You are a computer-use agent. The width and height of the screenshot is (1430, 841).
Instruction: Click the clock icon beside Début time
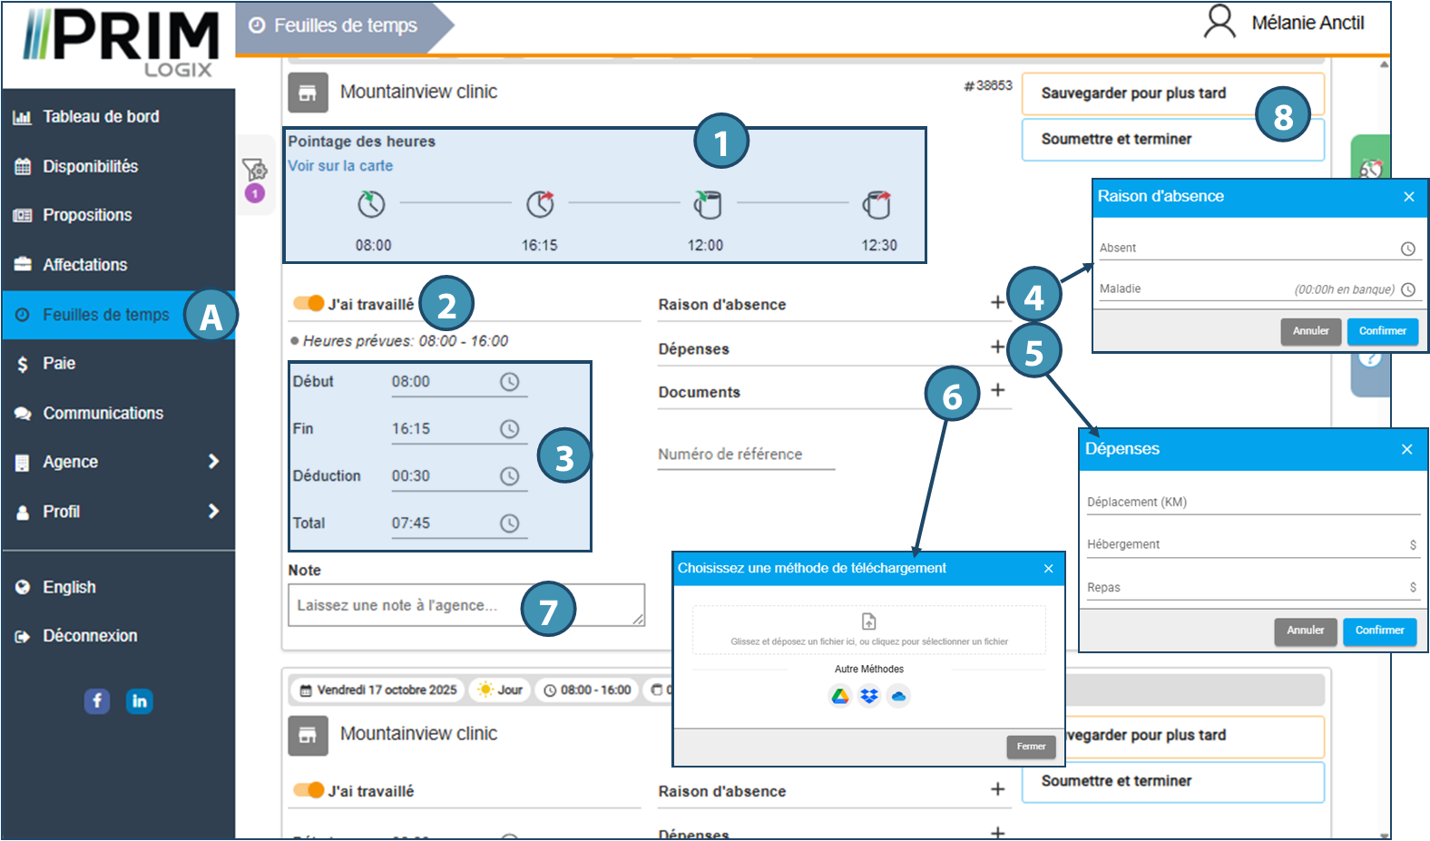510,382
